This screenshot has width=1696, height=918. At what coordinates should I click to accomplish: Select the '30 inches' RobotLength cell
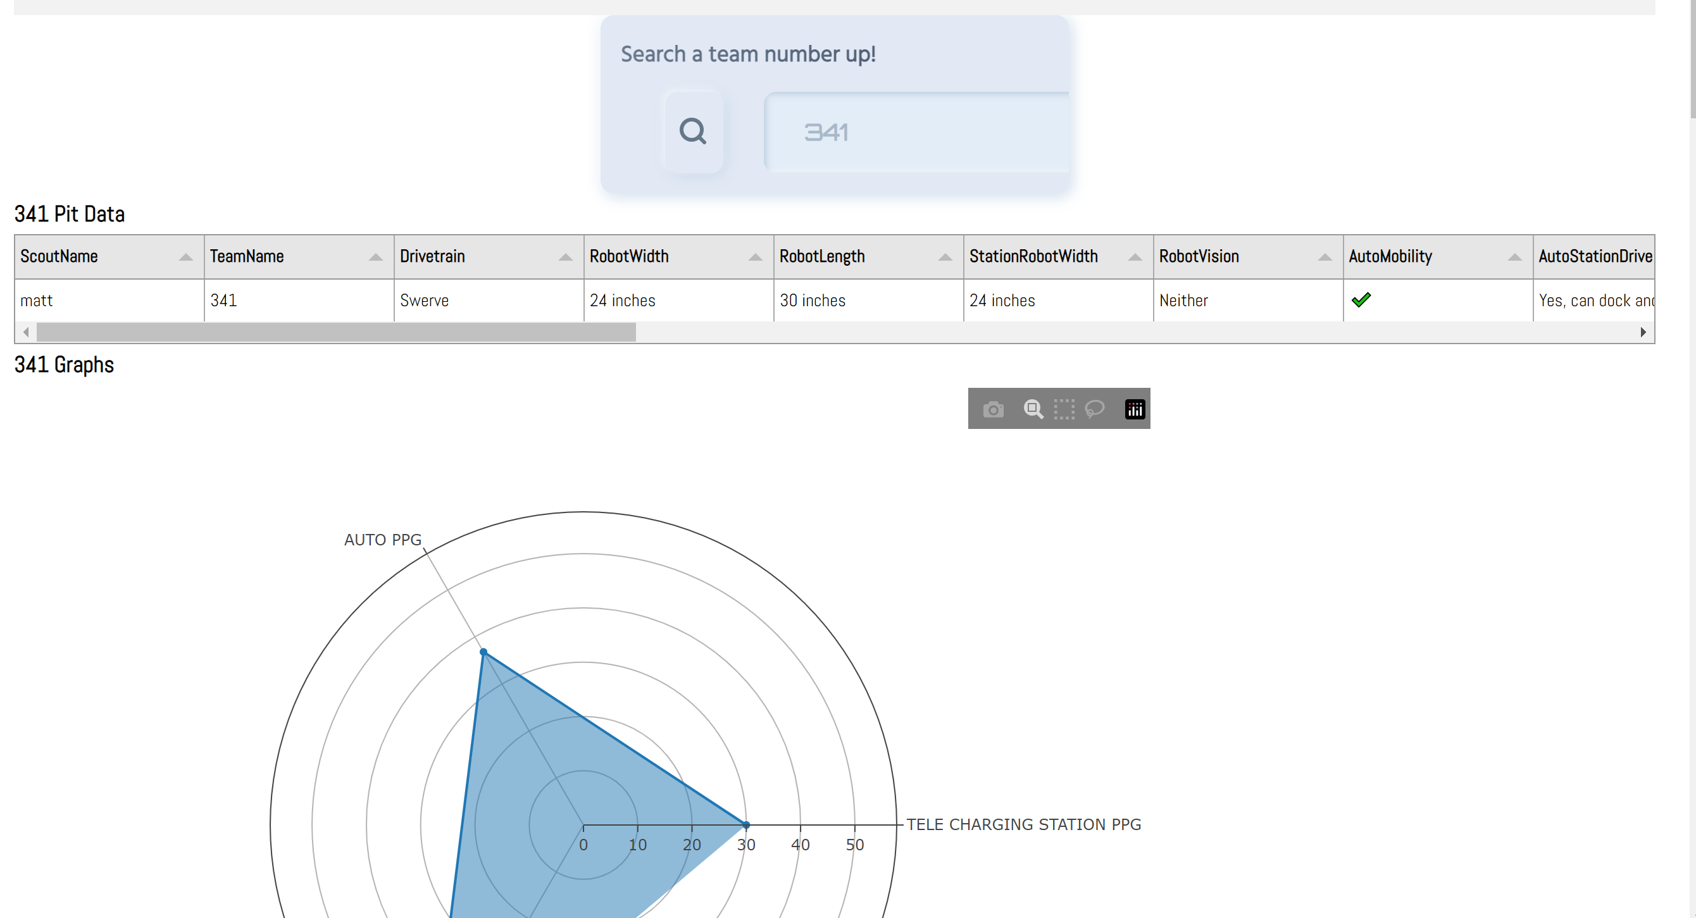point(869,301)
